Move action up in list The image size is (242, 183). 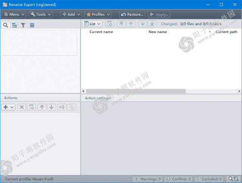(42, 107)
